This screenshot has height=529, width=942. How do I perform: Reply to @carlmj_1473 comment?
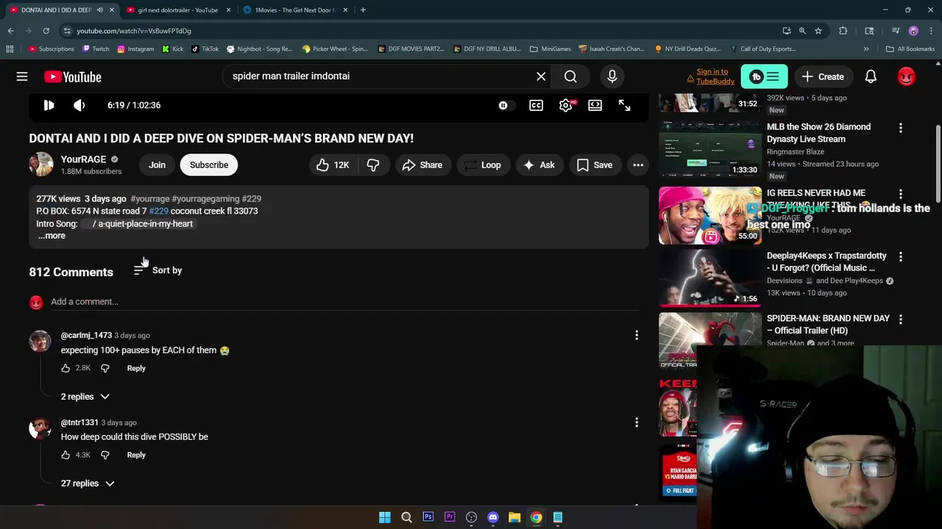click(x=136, y=368)
